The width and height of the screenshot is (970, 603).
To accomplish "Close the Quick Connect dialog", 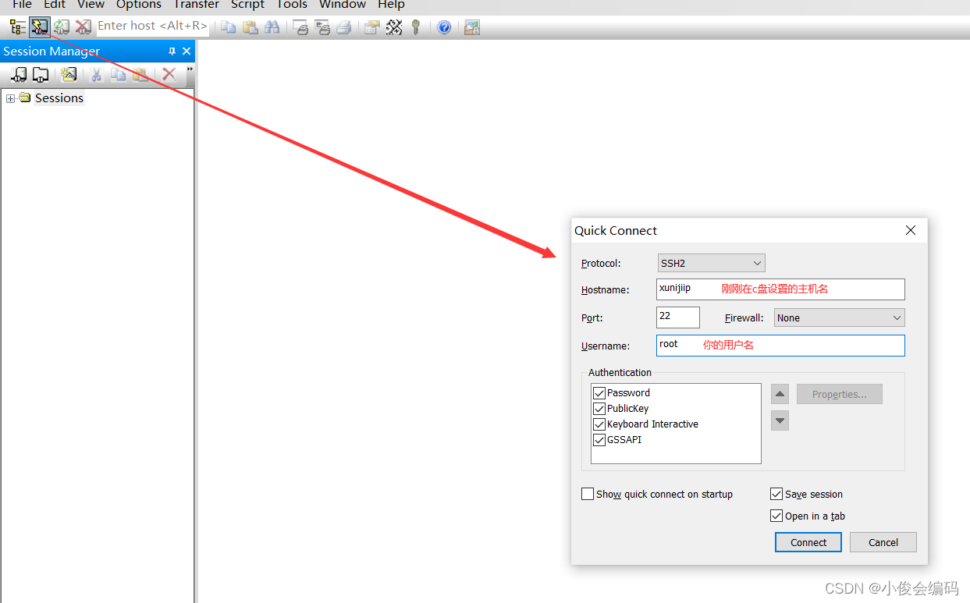I will [x=911, y=230].
